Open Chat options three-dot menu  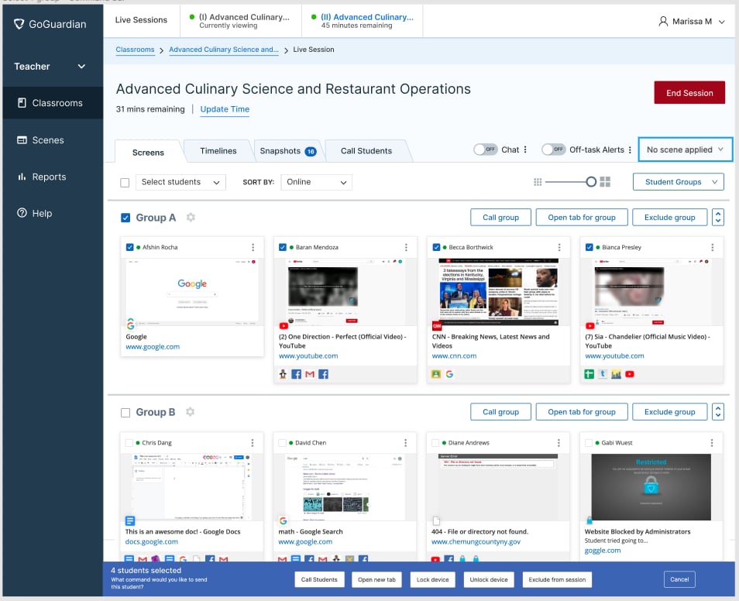point(525,149)
